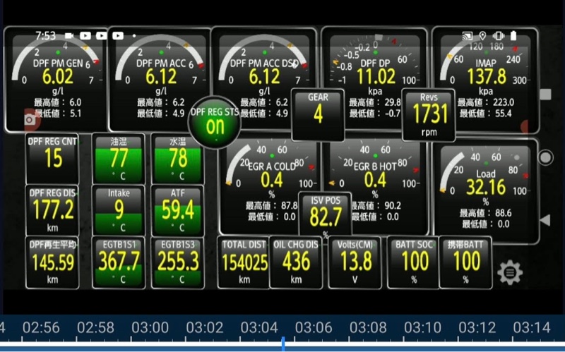Toggle the DPF REG STS on indicator

point(215,122)
